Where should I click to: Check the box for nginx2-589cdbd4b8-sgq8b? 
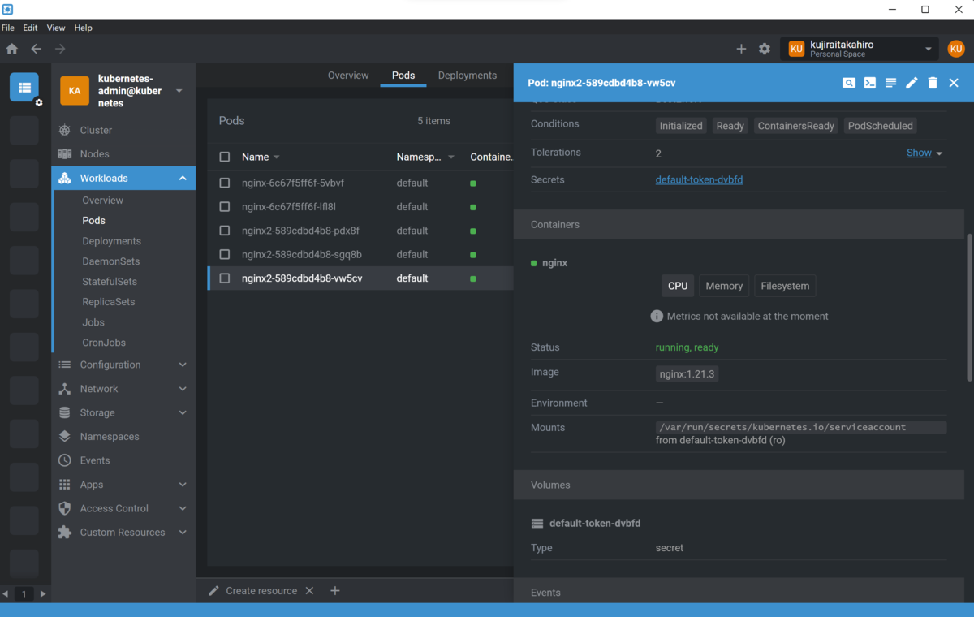(225, 254)
